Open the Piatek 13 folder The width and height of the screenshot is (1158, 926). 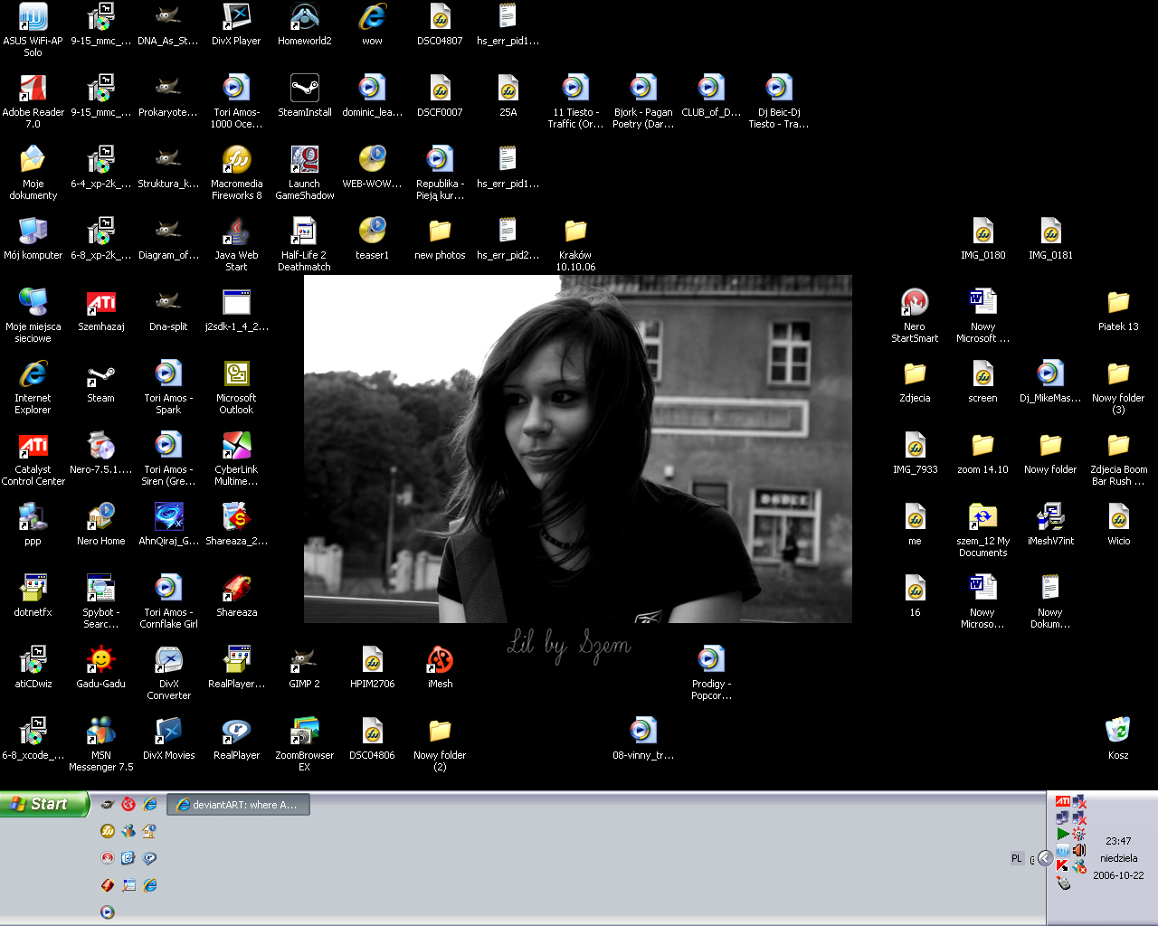(1118, 309)
